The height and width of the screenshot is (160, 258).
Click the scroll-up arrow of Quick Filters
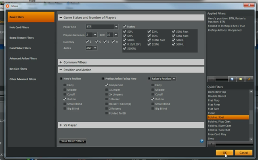click(x=251, y=91)
